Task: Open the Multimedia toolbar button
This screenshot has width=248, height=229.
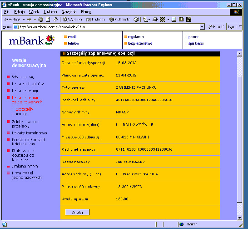Action: [x=119, y=20]
